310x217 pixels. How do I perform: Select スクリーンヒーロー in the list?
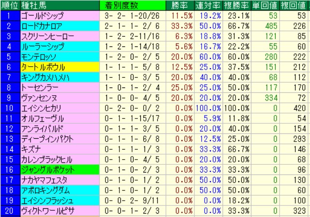pos(59,36)
